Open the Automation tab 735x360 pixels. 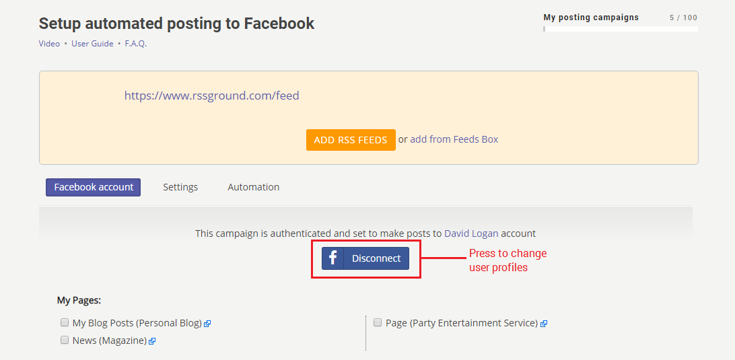pyautogui.click(x=254, y=187)
